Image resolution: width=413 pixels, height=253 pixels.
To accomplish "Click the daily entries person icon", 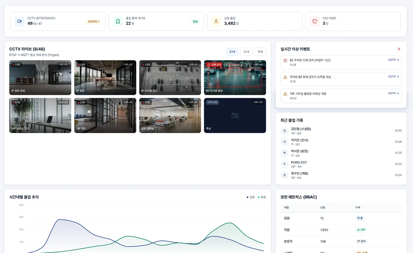I will click(x=216, y=21).
